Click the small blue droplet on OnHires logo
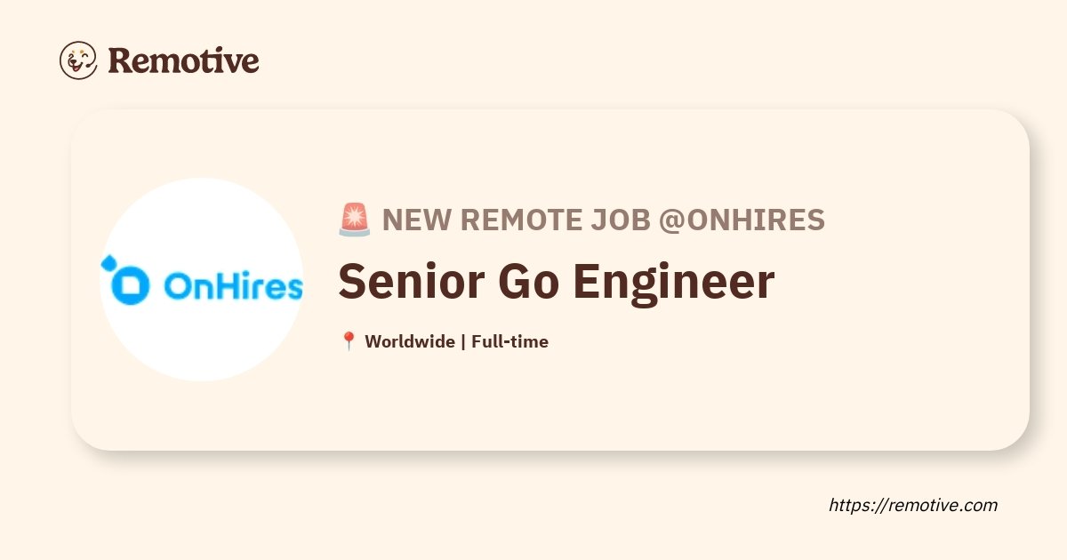This screenshot has width=1067, height=560. click(108, 264)
